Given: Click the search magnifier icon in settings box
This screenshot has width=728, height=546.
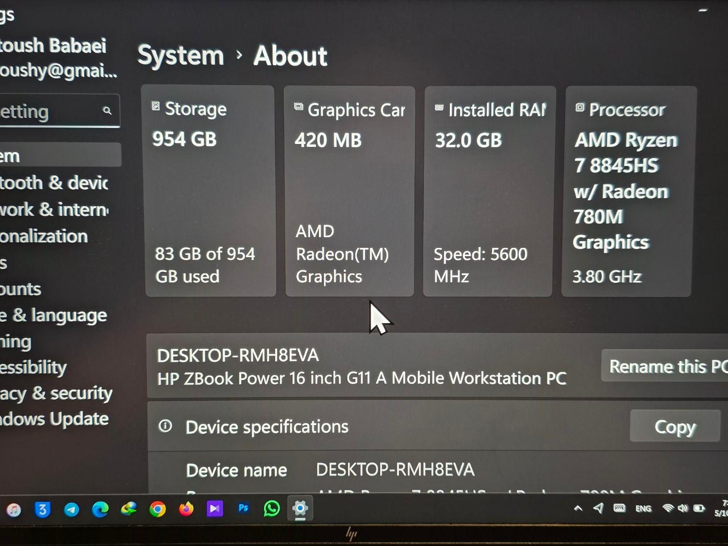Looking at the screenshot, I should (107, 111).
